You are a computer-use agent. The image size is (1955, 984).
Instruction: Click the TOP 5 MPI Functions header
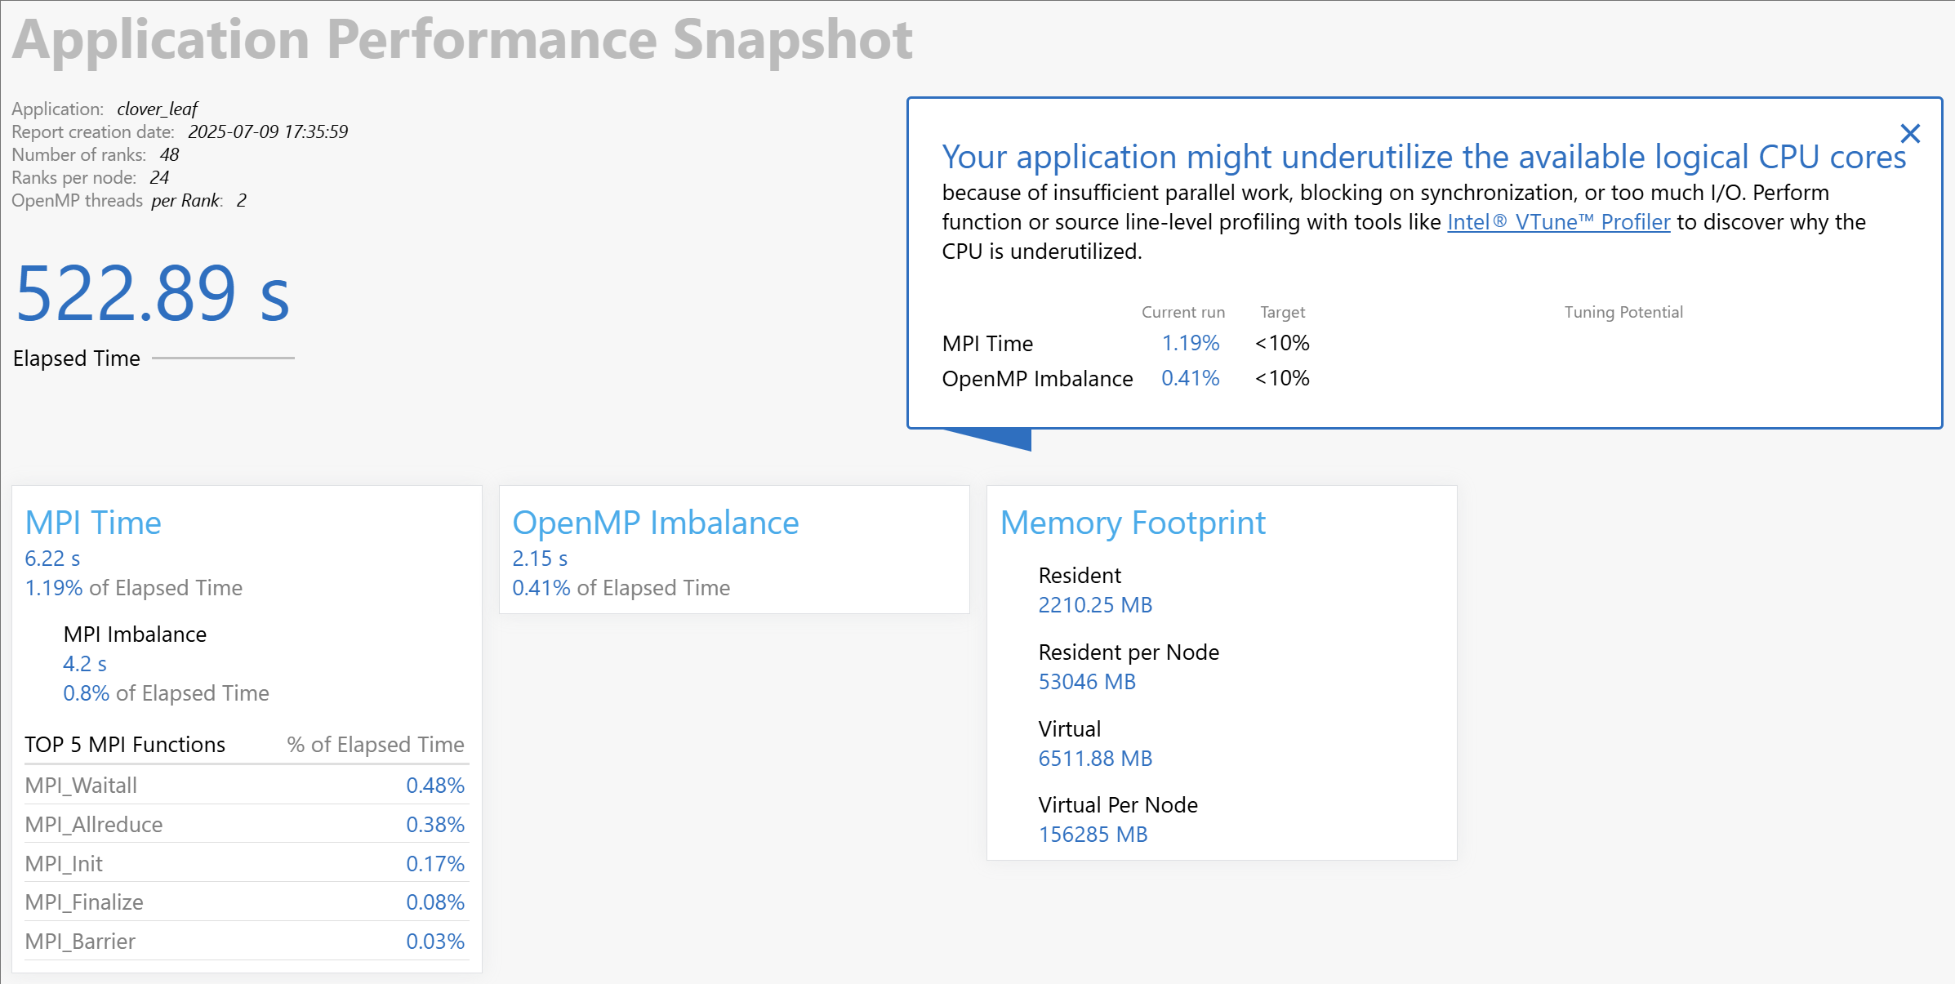pyautogui.click(x=125, y=745)
